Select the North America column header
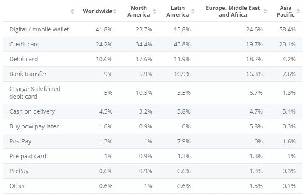 (139, 11)
